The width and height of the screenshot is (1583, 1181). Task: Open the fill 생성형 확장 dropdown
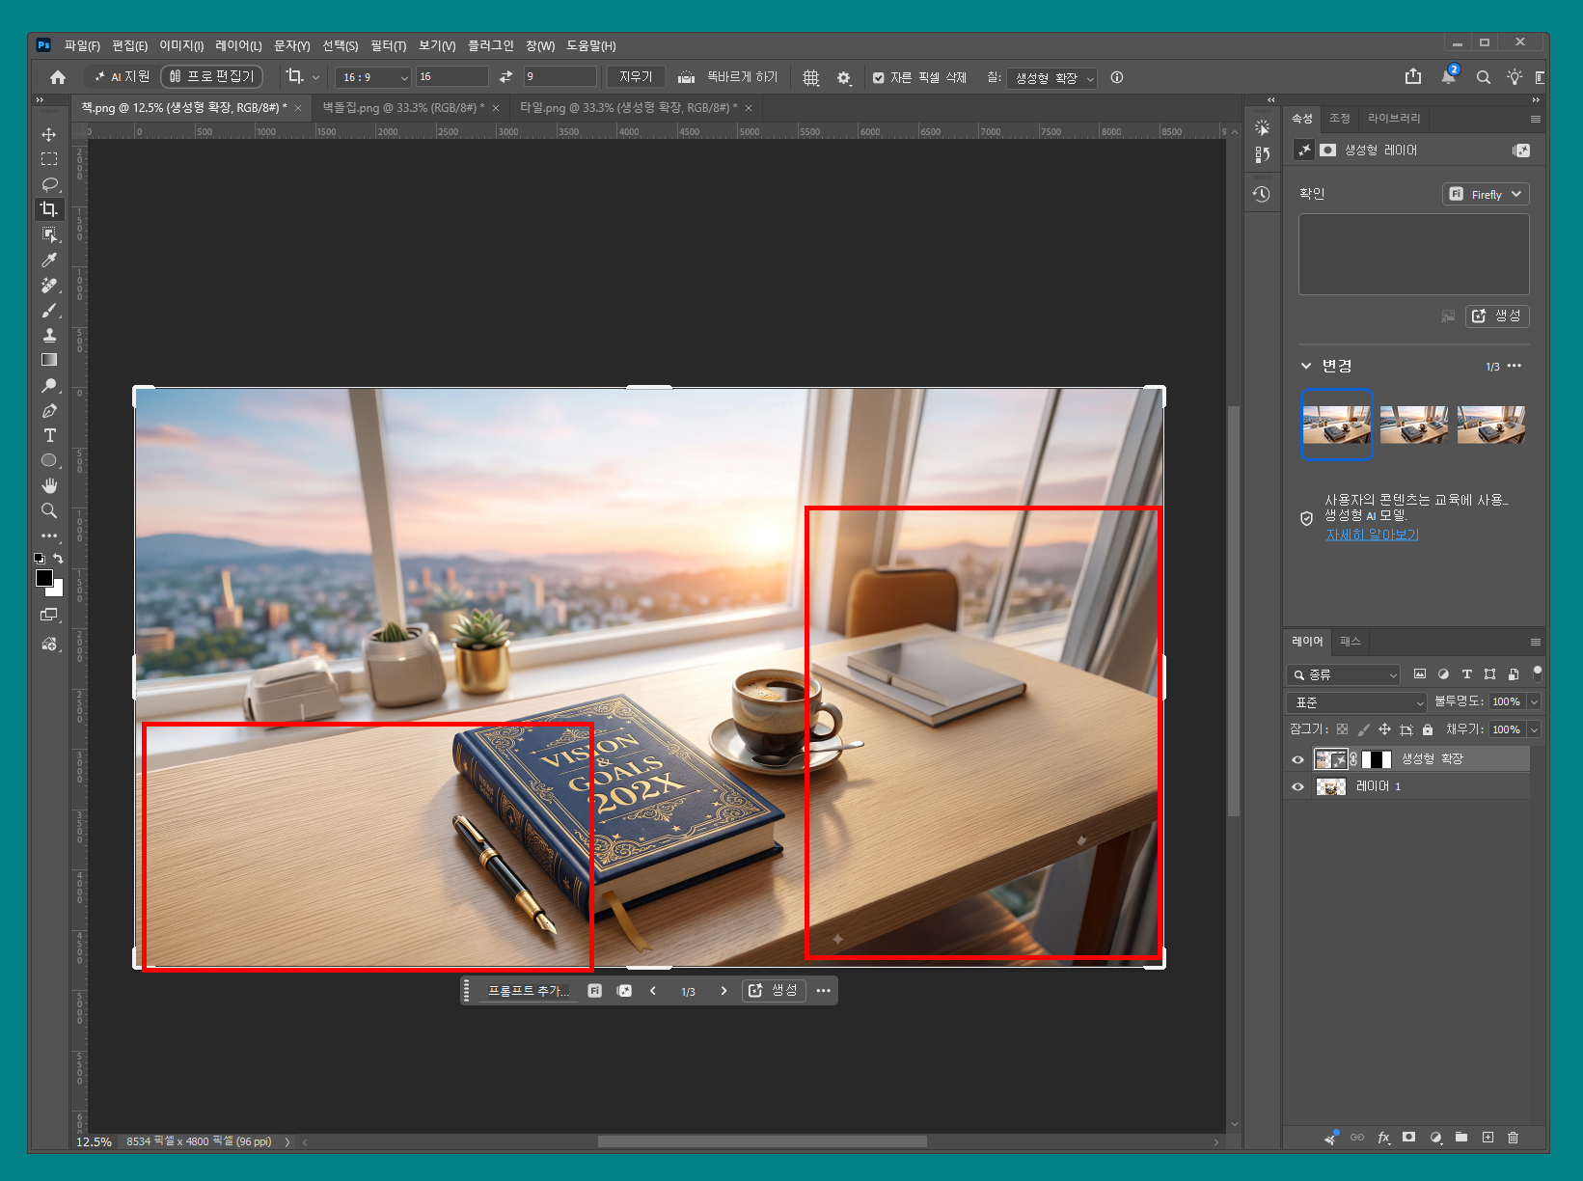pos(1052,78)
